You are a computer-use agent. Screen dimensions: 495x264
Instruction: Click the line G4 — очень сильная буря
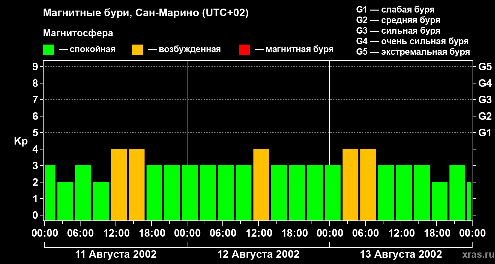coord(412,41)
